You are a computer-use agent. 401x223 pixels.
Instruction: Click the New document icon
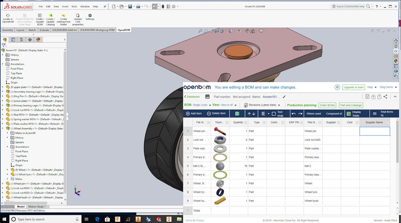pos(114,6)
